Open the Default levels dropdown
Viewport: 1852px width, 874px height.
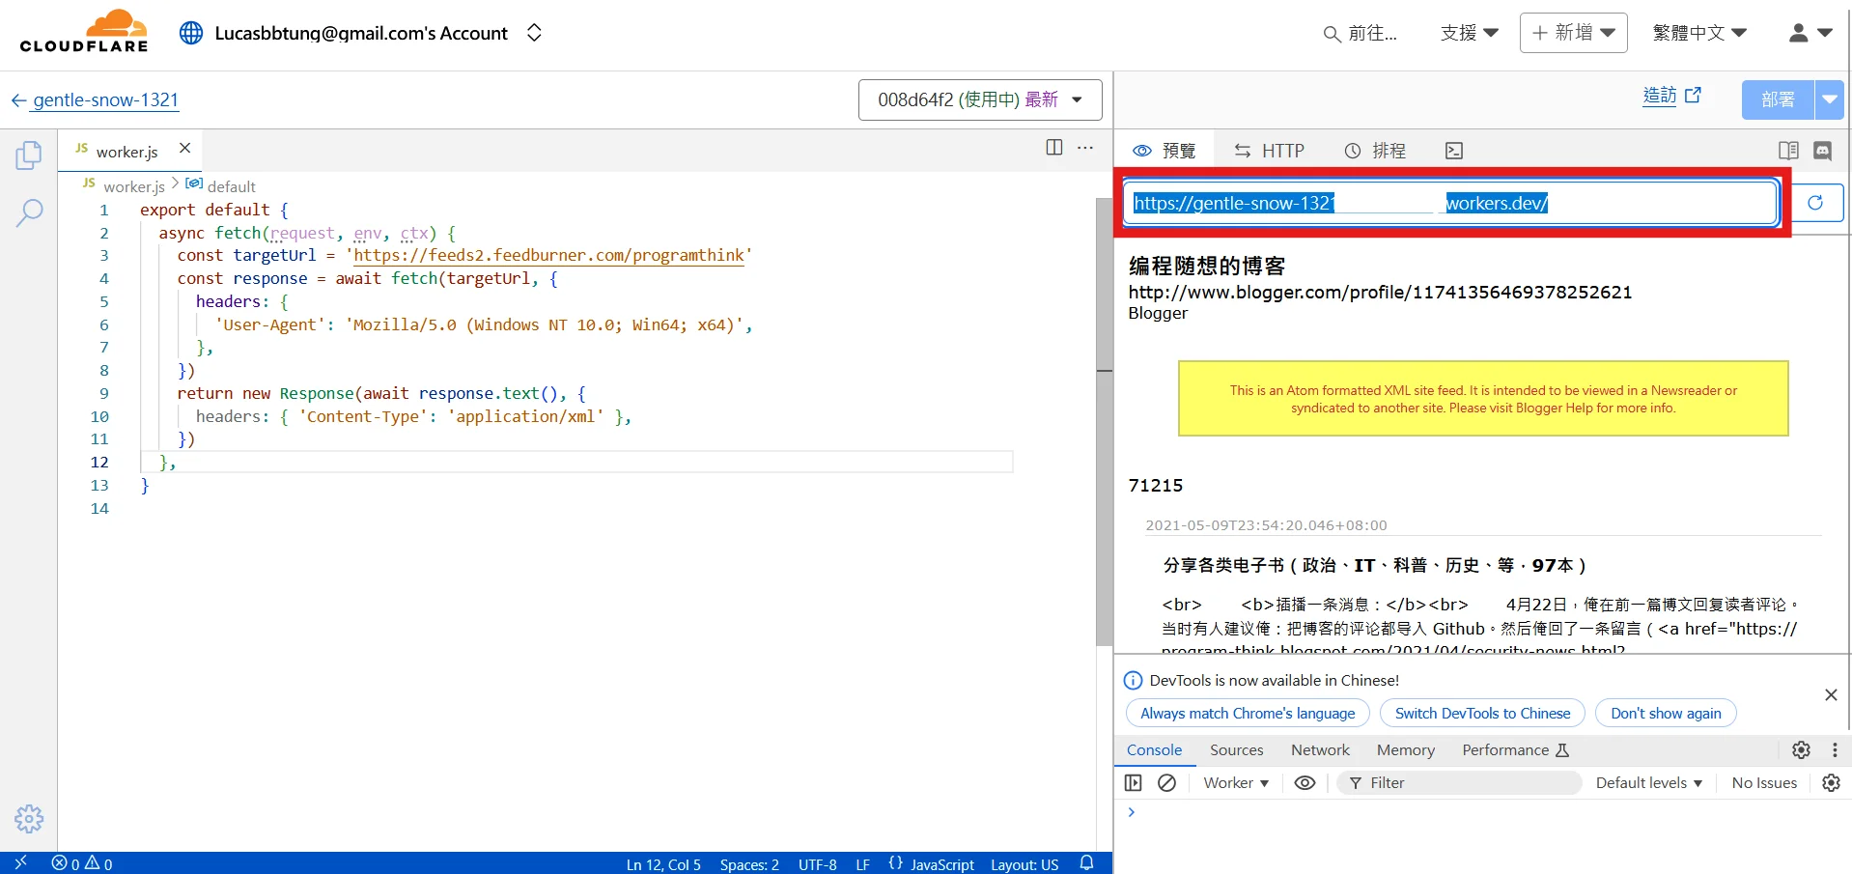1648,783
